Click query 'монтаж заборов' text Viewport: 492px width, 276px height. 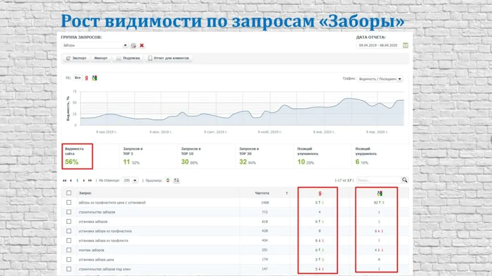[91, 250]
